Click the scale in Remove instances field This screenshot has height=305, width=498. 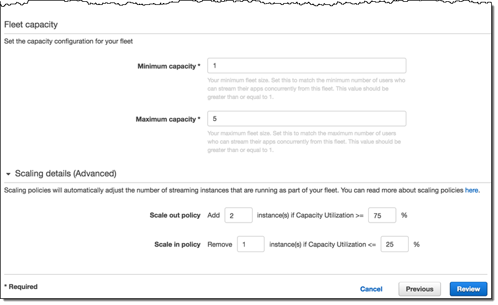coord(250,244)
